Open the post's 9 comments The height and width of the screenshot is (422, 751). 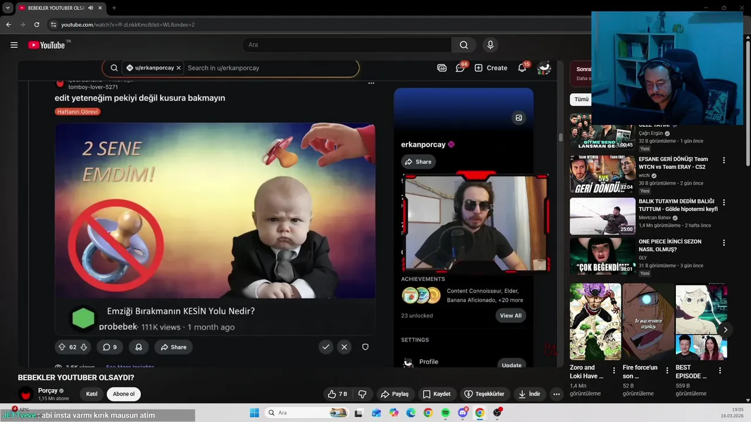coord(110,347)
